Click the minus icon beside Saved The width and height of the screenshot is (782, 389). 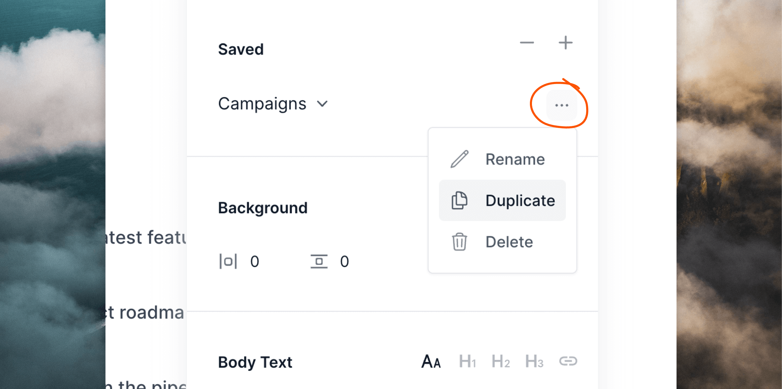527,43
